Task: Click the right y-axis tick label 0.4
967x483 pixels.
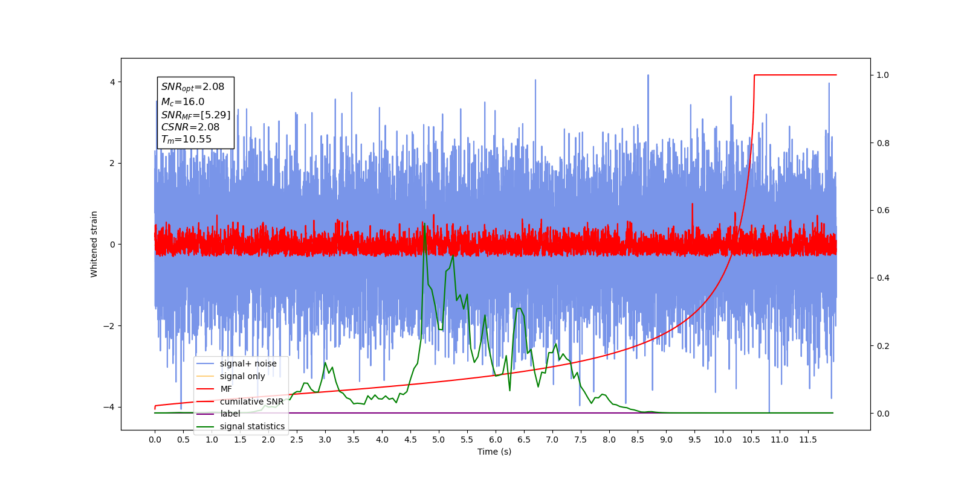Action: tap(883, 278)
